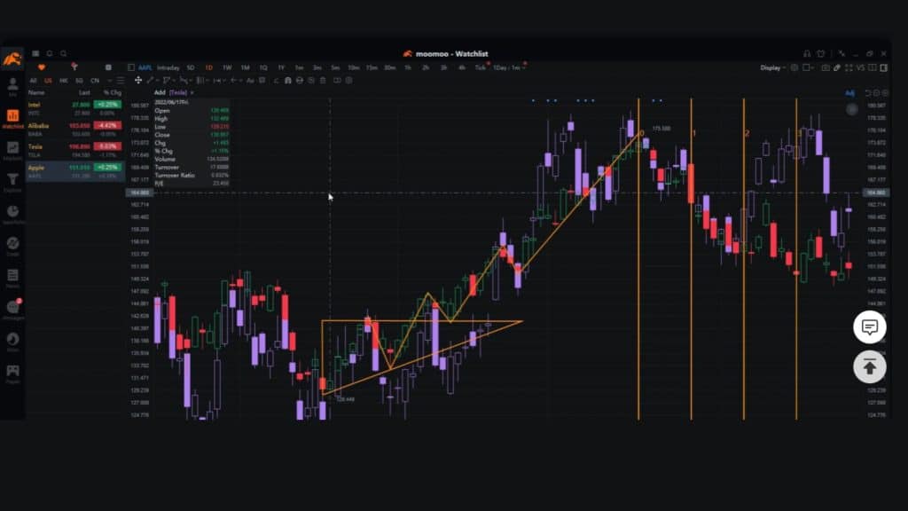This screenshot has width=908, height=511.
Task: Click the Add button in the Tesla data panel
Action: [x=159, y=92]
